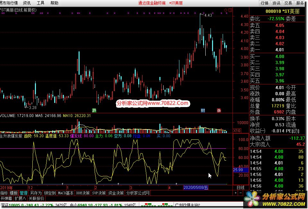Click the 卖一 price 4.01

(x=280, y=50)
